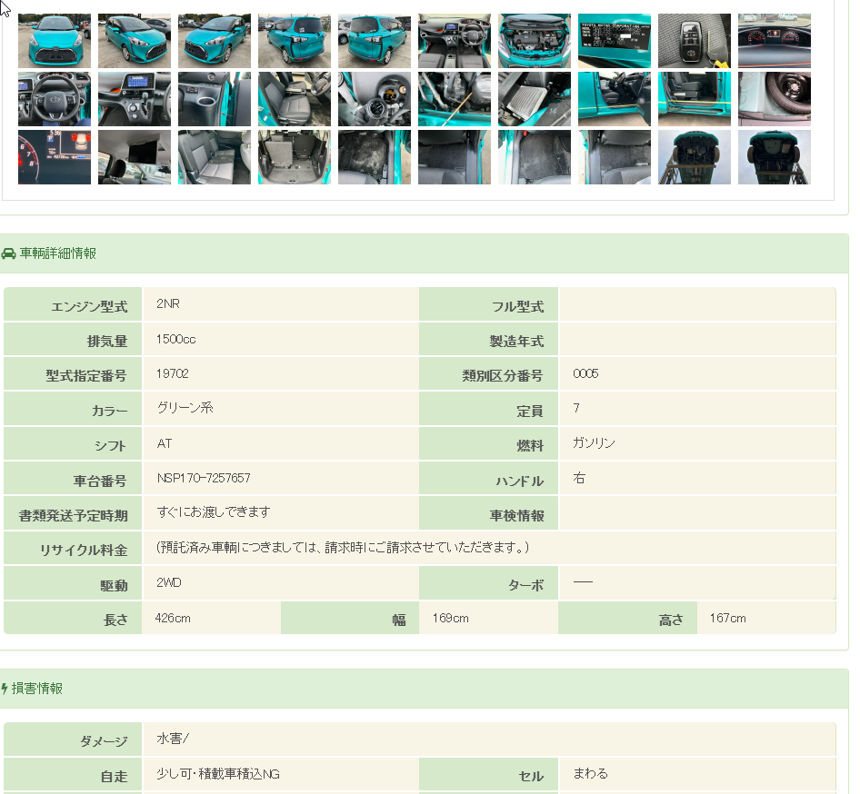This screenshot has height=794, width=860.
Task: Click the 車輌詳細情報 section header
Action: coord(58,253)
